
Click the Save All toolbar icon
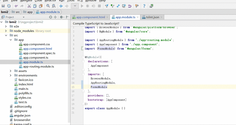click(x=3, y=6)
